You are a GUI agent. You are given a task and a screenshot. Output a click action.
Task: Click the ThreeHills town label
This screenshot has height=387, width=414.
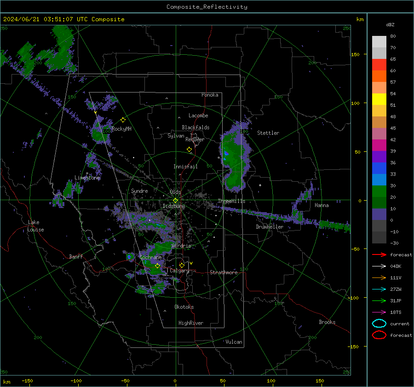(x=231, y=201)
